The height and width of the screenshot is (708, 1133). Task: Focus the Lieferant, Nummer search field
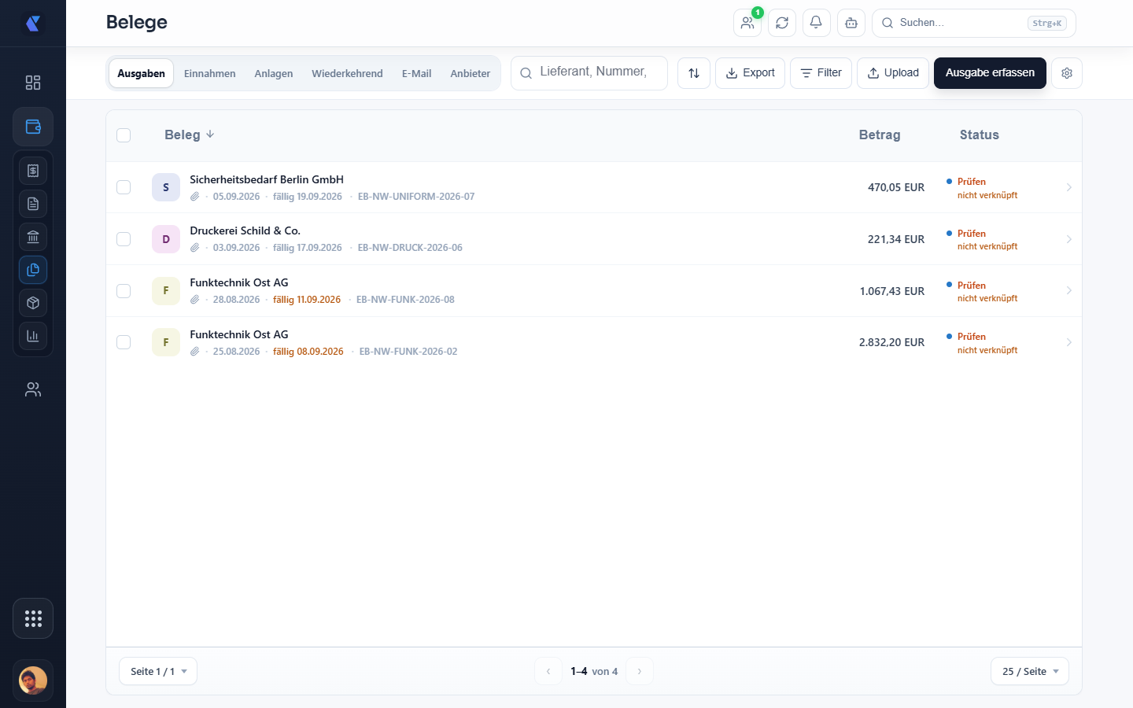pos(589,73)
